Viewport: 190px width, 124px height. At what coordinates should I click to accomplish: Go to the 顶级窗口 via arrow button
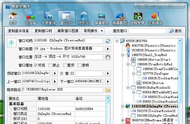tap(55, 74)
